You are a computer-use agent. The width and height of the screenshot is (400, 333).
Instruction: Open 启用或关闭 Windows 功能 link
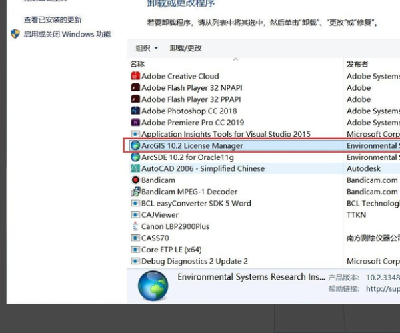(x=67, y=34)
